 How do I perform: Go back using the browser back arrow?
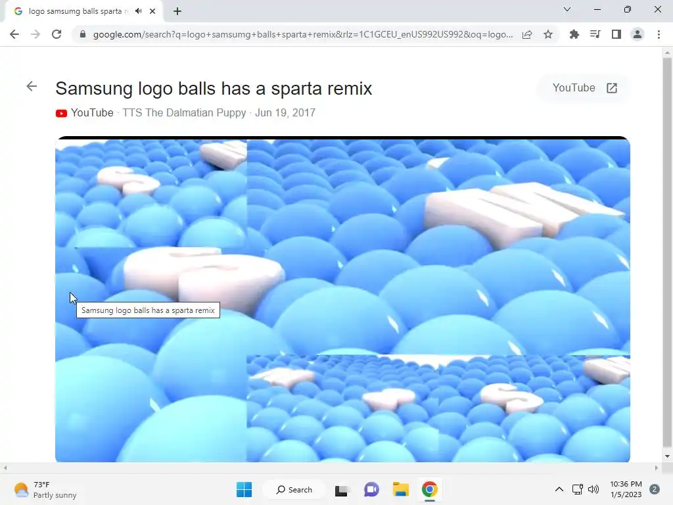coord(14,34)
